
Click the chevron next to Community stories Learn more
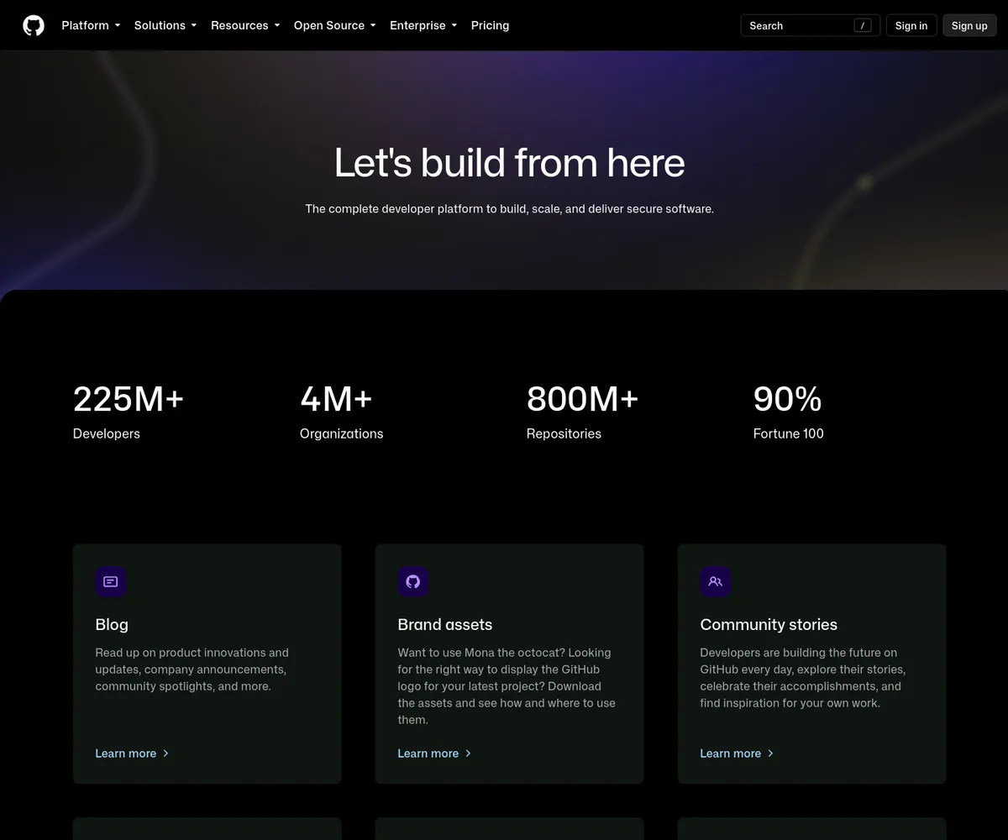point(770,753)
